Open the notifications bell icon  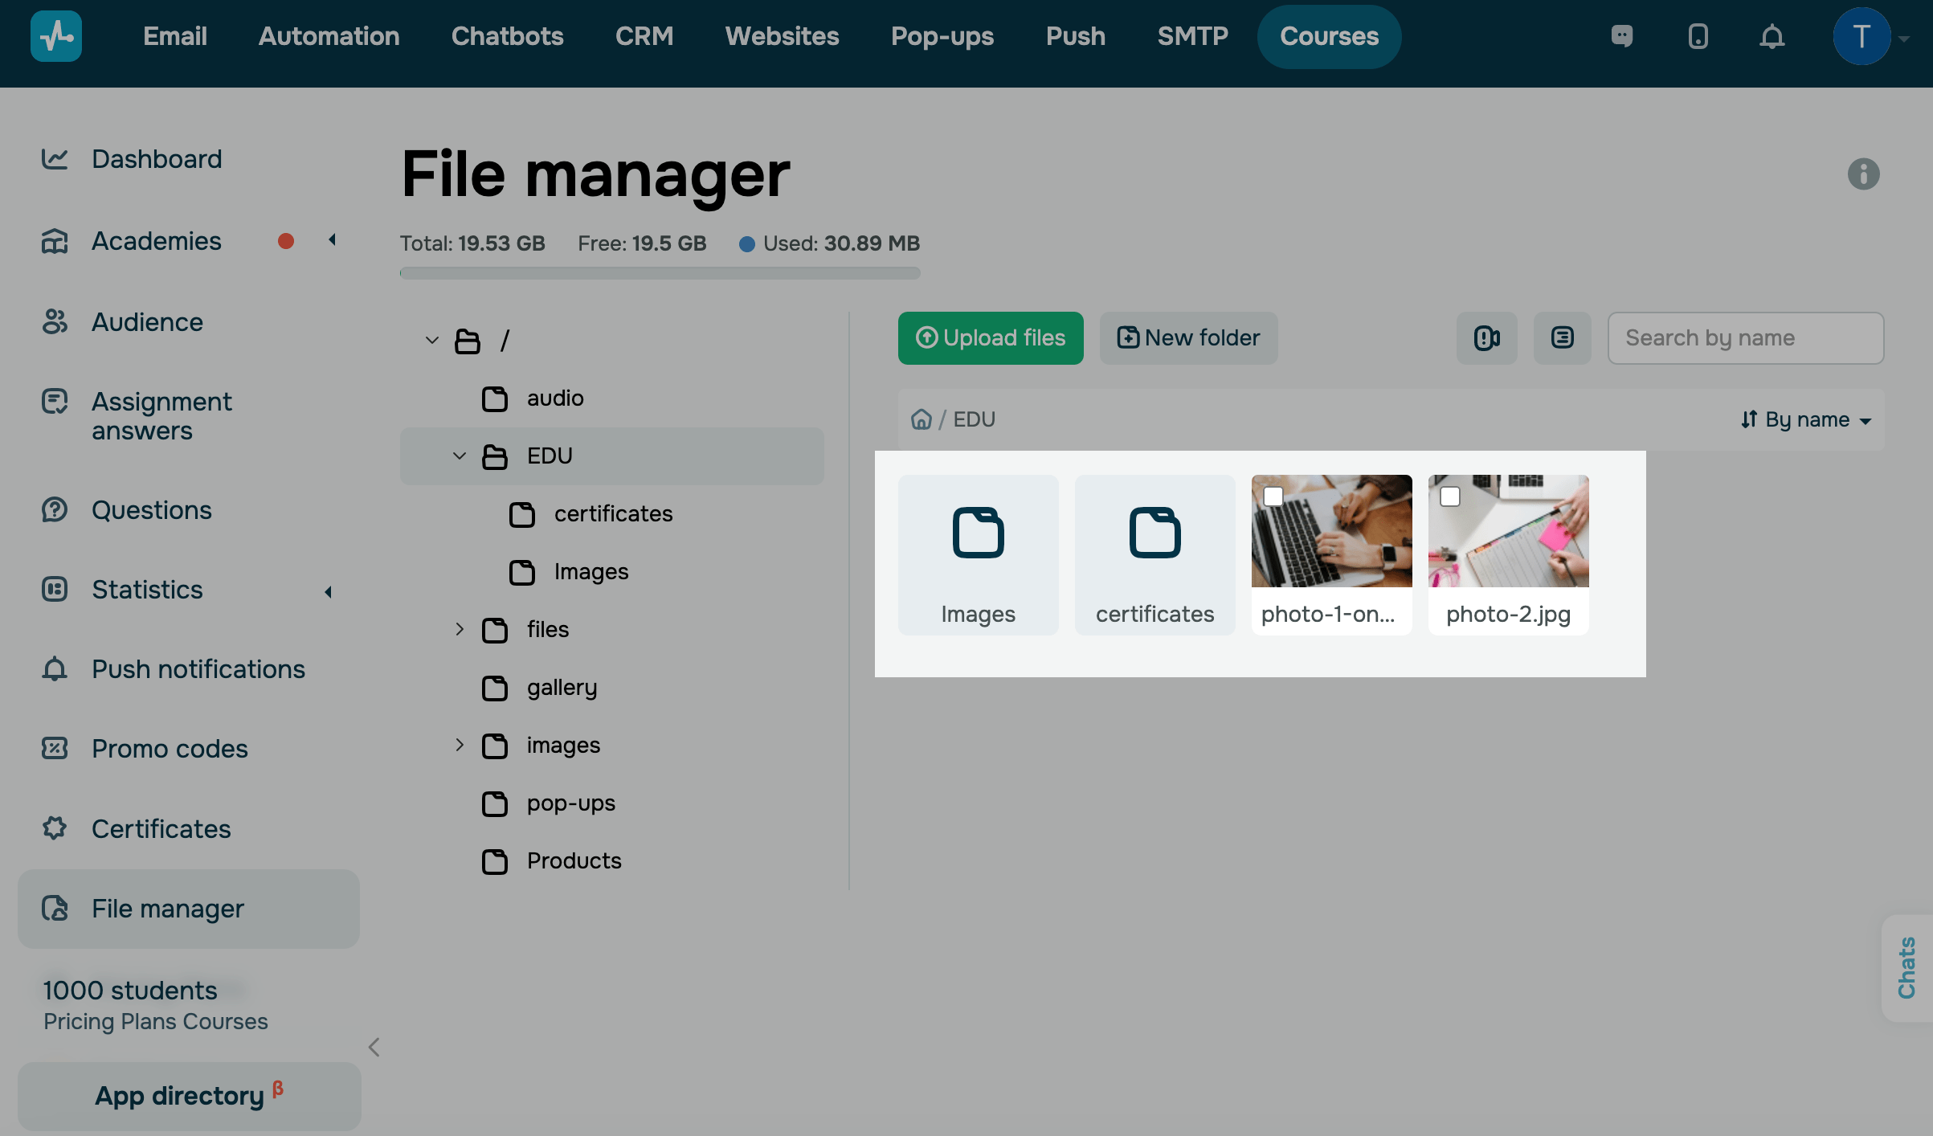[x=1772, y=36]
